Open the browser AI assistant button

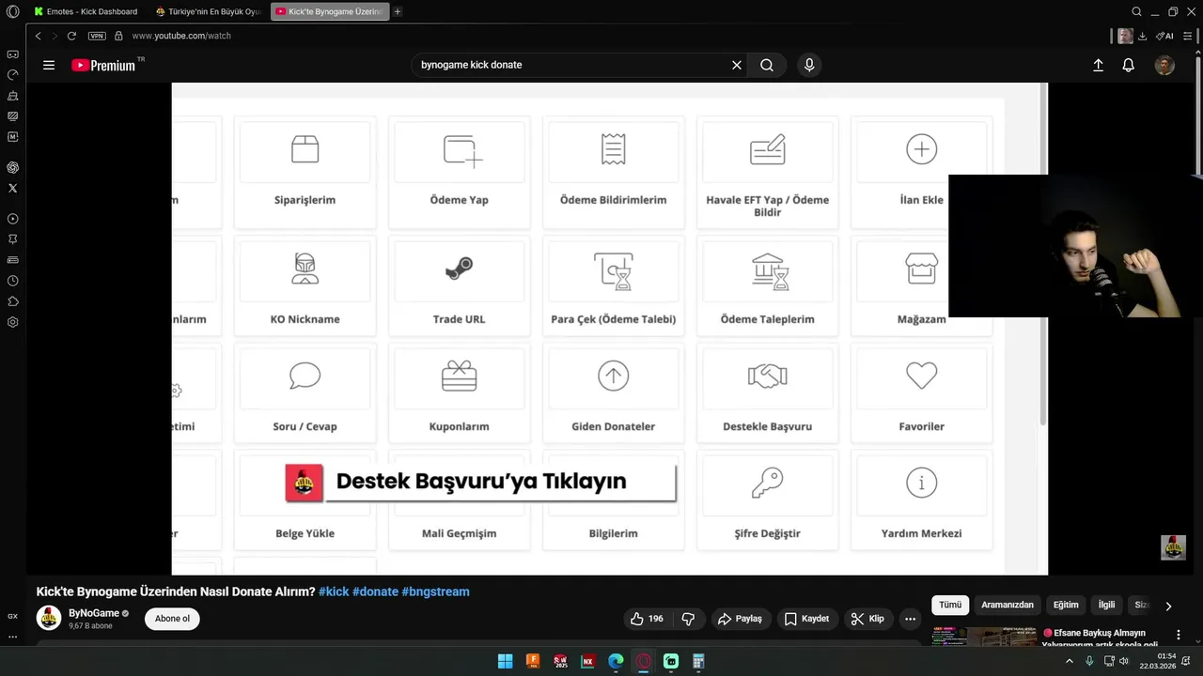click(x=1164, y=36)
